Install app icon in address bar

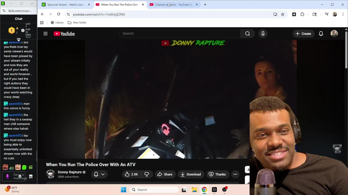(x=275, y=14)
